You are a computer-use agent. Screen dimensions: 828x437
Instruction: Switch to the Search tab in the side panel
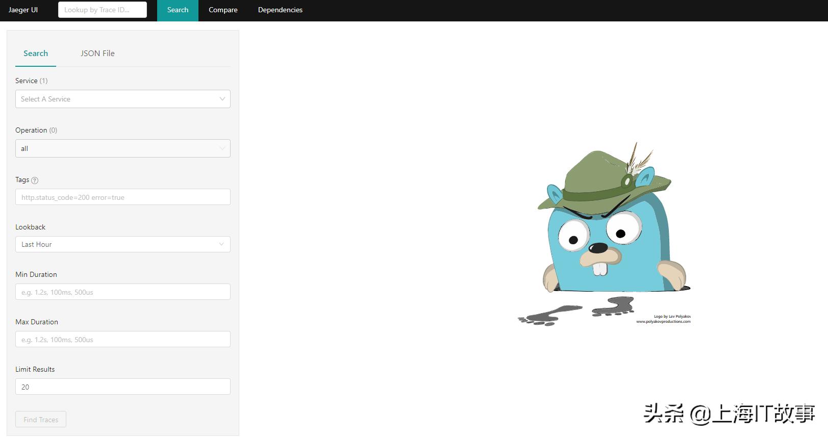[36, 54]
